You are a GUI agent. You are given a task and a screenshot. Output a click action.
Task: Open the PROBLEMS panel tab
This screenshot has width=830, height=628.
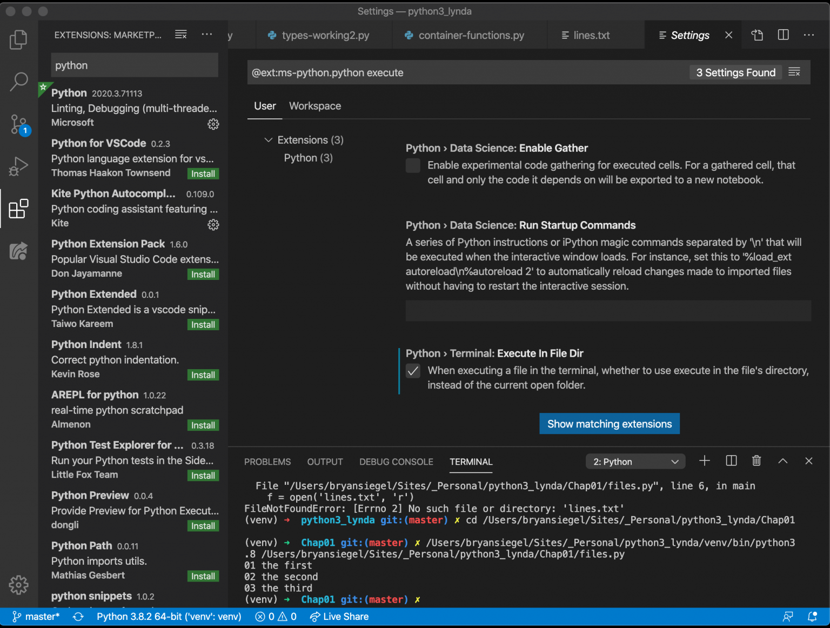click(267, 462)
